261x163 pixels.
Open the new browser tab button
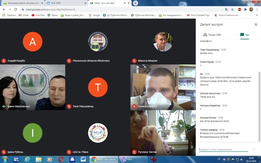coord(136,3)
